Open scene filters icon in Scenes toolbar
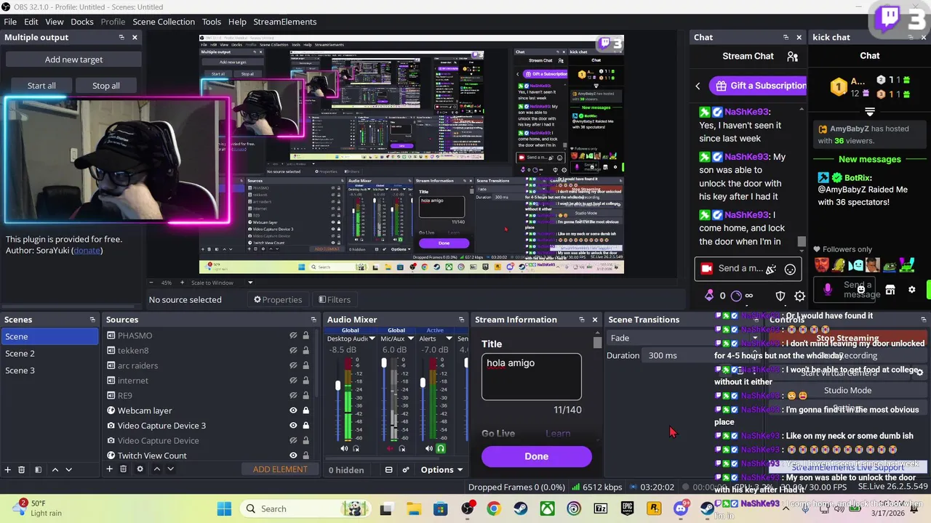Image resolution: width=931 pixels, height=523 pixels. coord(38,469)
